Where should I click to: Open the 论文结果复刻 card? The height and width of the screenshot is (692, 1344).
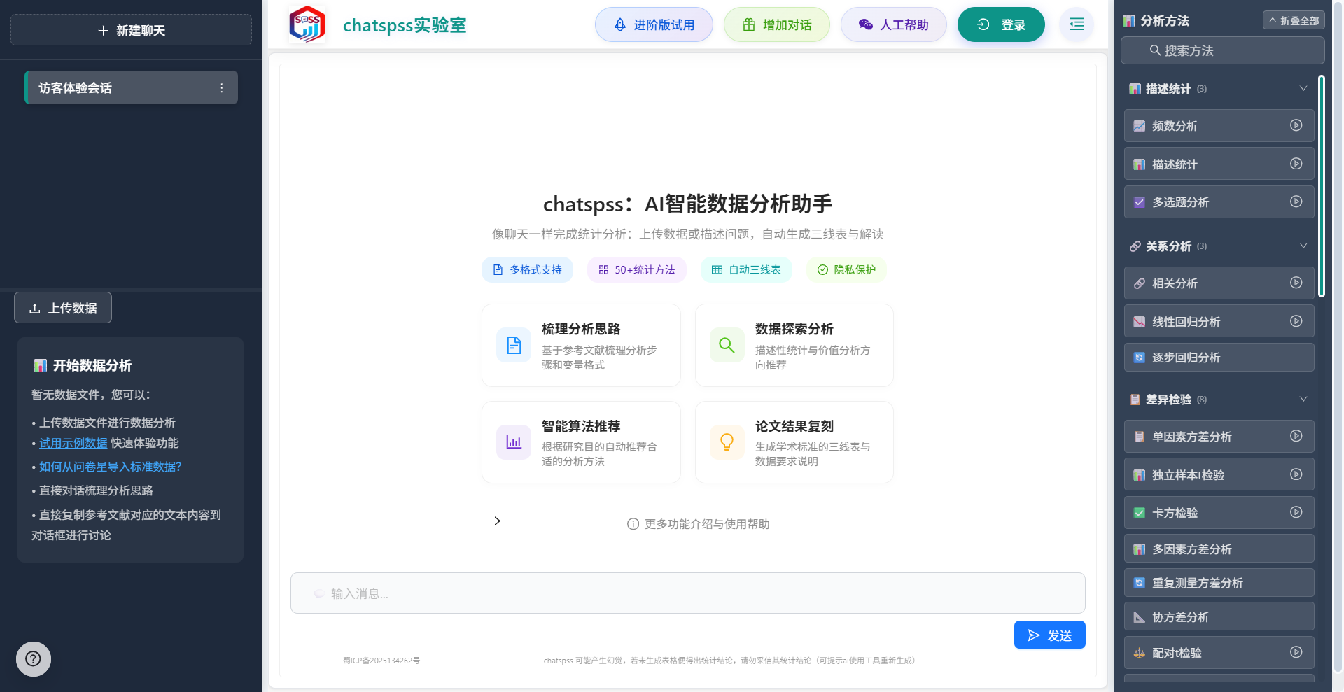pyautogui.click(x=794, y=442)
